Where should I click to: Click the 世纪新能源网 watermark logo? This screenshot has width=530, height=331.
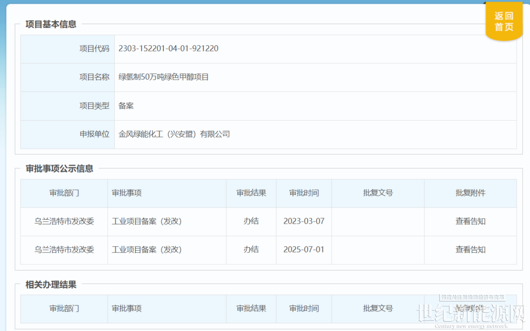coord(471,315)
